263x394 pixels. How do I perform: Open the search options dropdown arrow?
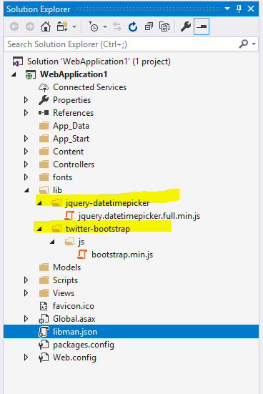(254, 44)
